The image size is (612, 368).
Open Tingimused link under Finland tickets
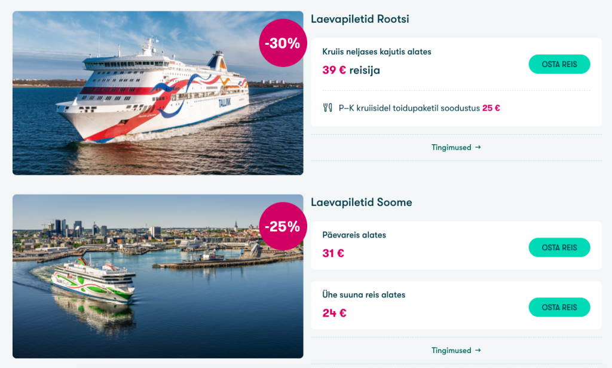click(451, 351)
